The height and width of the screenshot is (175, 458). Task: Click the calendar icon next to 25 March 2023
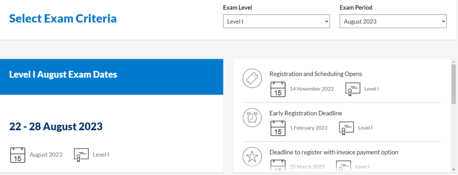pos(278,166)
